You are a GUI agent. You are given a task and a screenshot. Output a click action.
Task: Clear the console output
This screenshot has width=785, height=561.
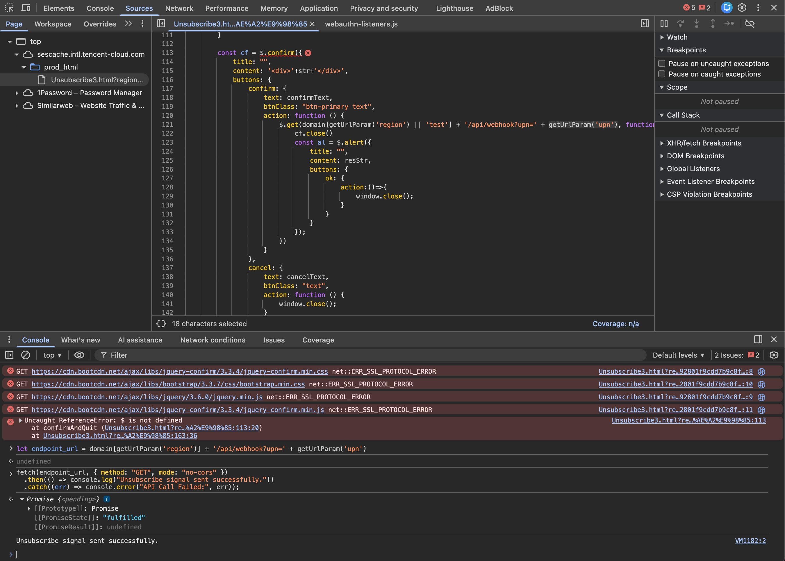26,355
